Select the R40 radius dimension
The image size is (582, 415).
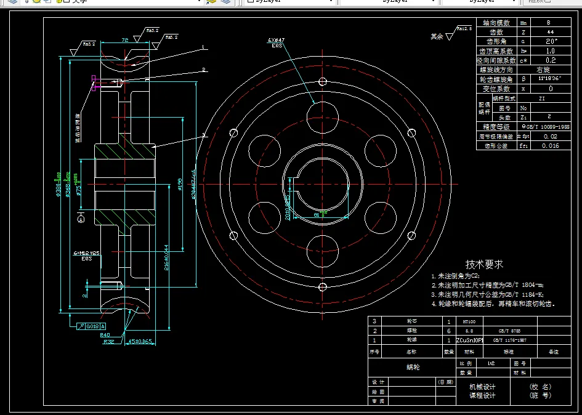tap(105, 334)
